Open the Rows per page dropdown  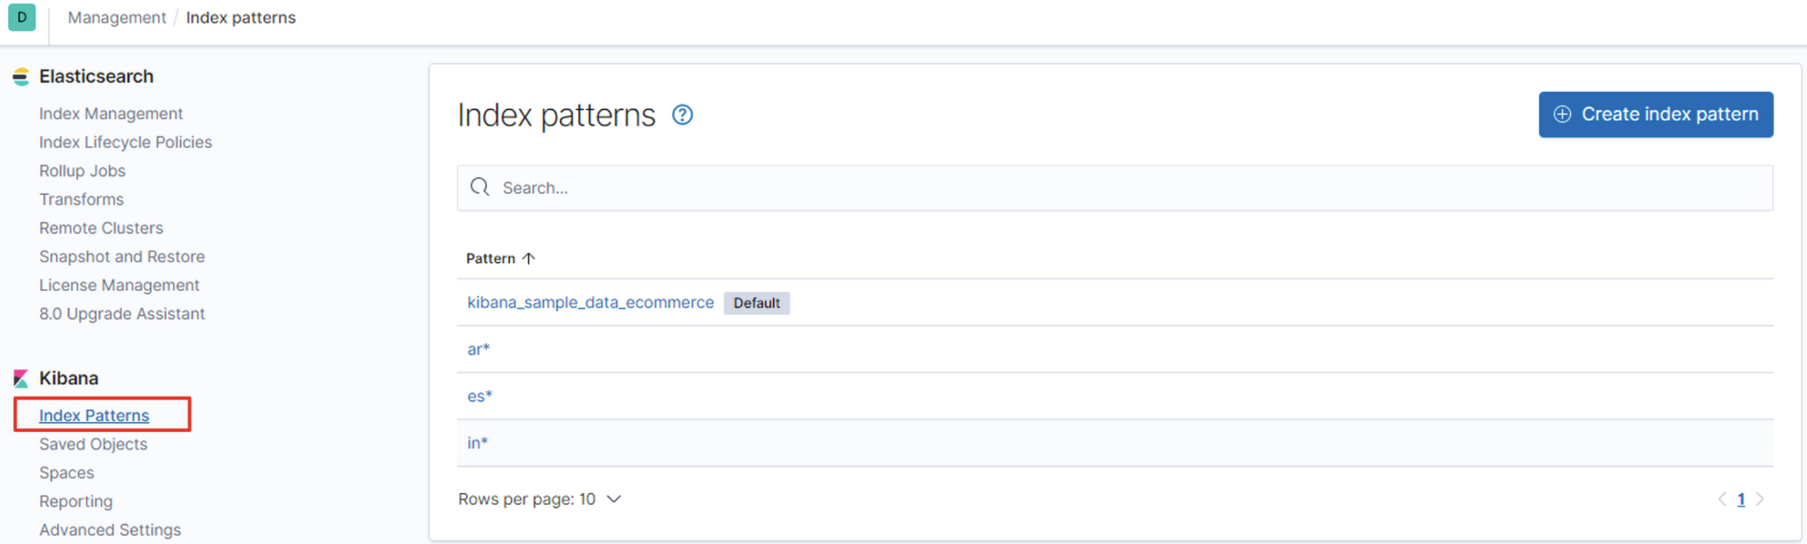click(539, 499)
